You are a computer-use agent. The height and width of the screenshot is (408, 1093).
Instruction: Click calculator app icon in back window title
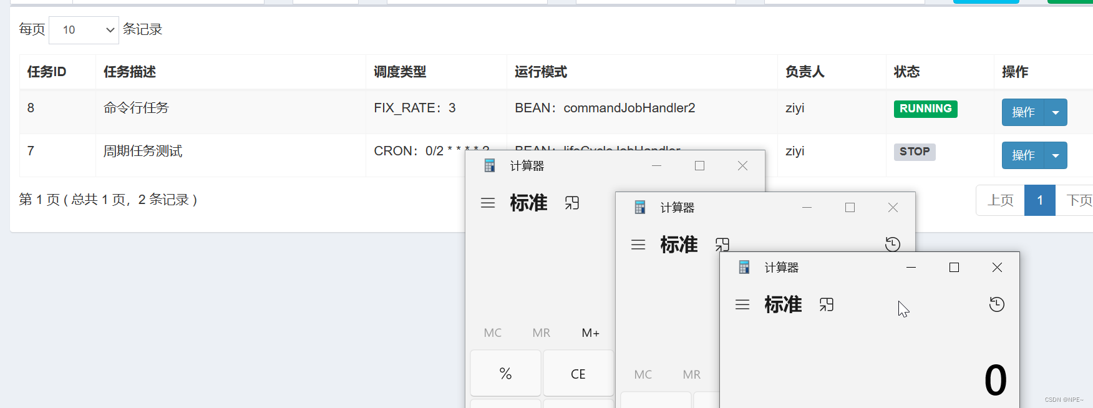coord(490,165)
